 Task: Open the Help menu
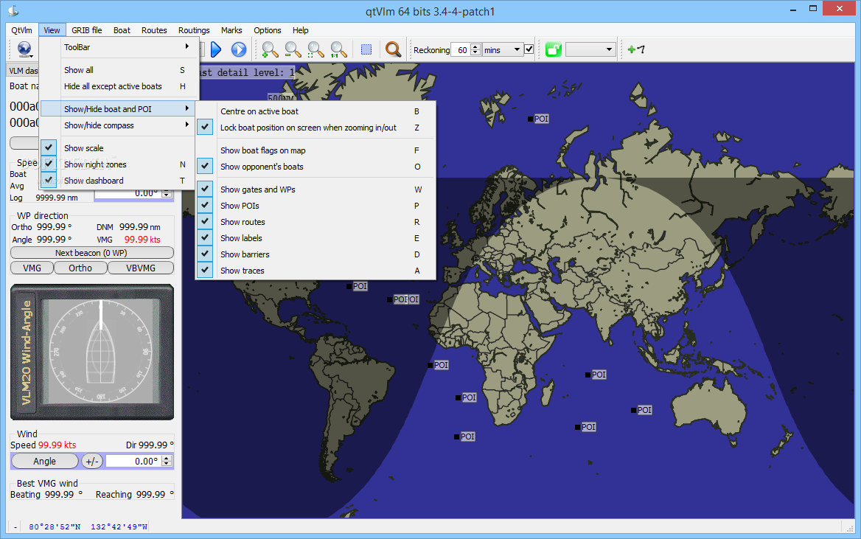[300, 30]
